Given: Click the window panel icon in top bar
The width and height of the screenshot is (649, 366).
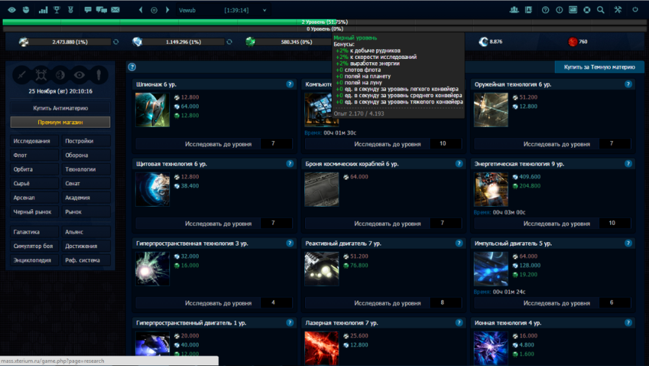Looking at the screenshot, I should click(573, 10).
